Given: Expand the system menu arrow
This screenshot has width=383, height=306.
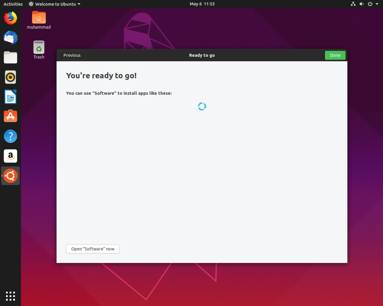Looking at the screenshot, I should (x=377, y=4).
